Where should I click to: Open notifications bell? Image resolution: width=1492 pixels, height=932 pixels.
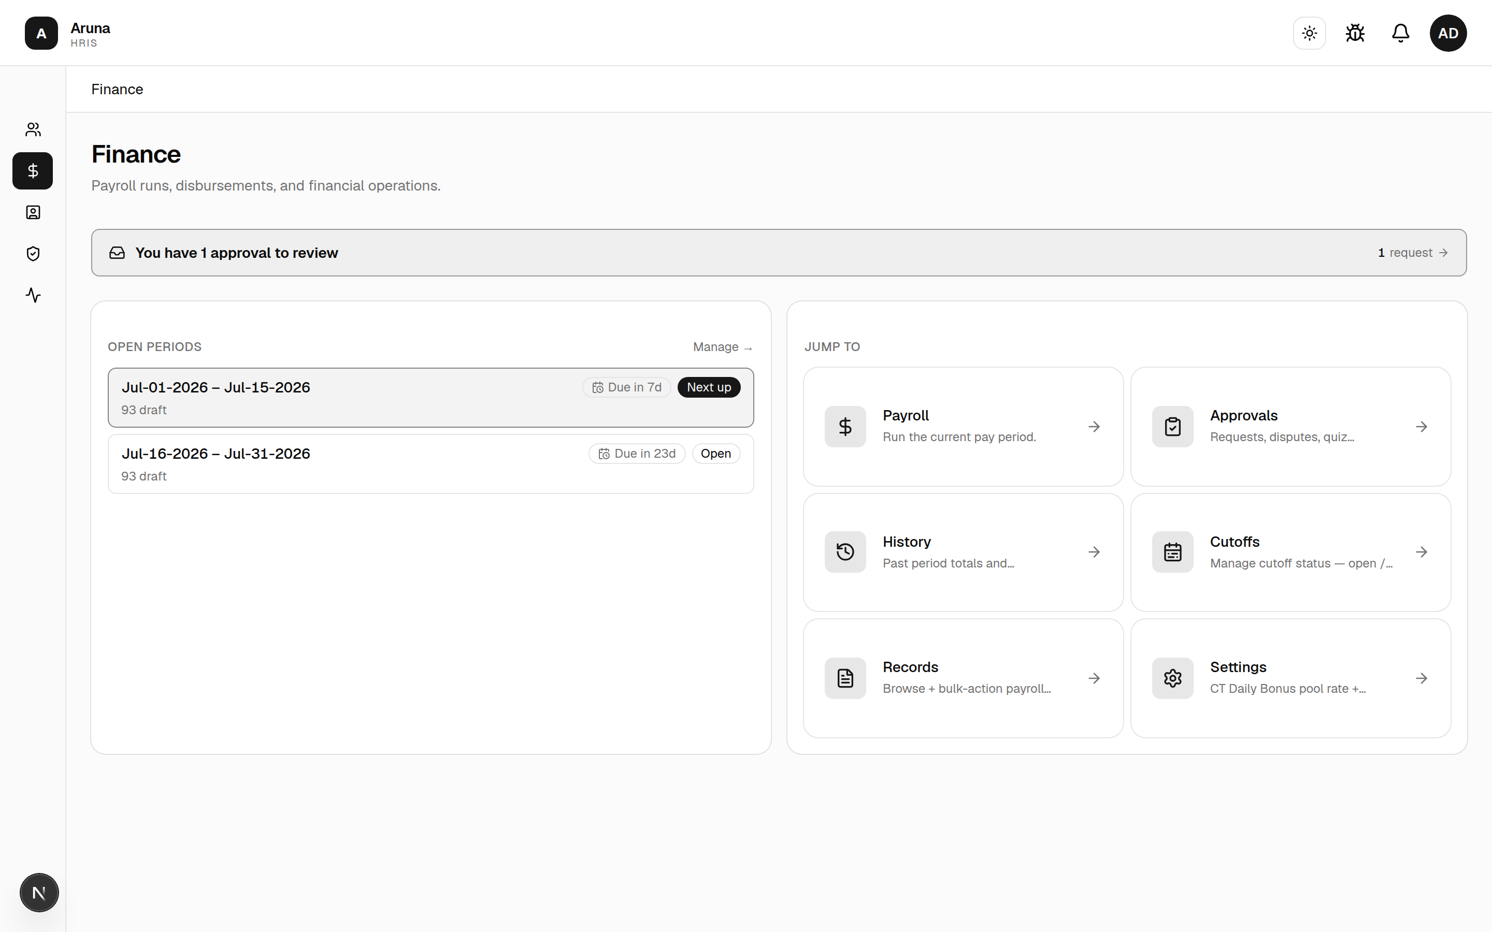(1401, 33)
